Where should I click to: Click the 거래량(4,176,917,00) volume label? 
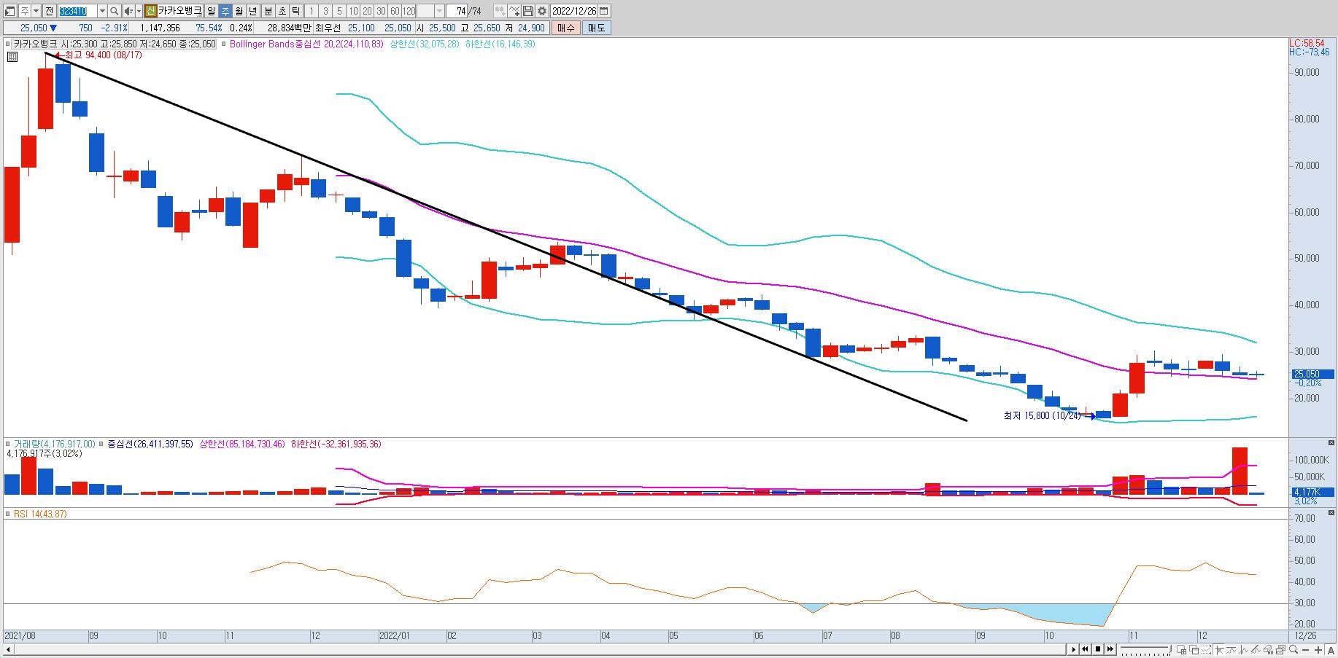pyautogui.click(x=55, y=444)
